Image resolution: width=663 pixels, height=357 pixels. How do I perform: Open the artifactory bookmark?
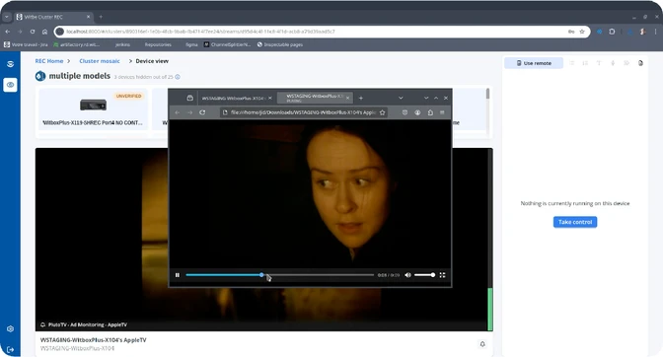(77, 44)
